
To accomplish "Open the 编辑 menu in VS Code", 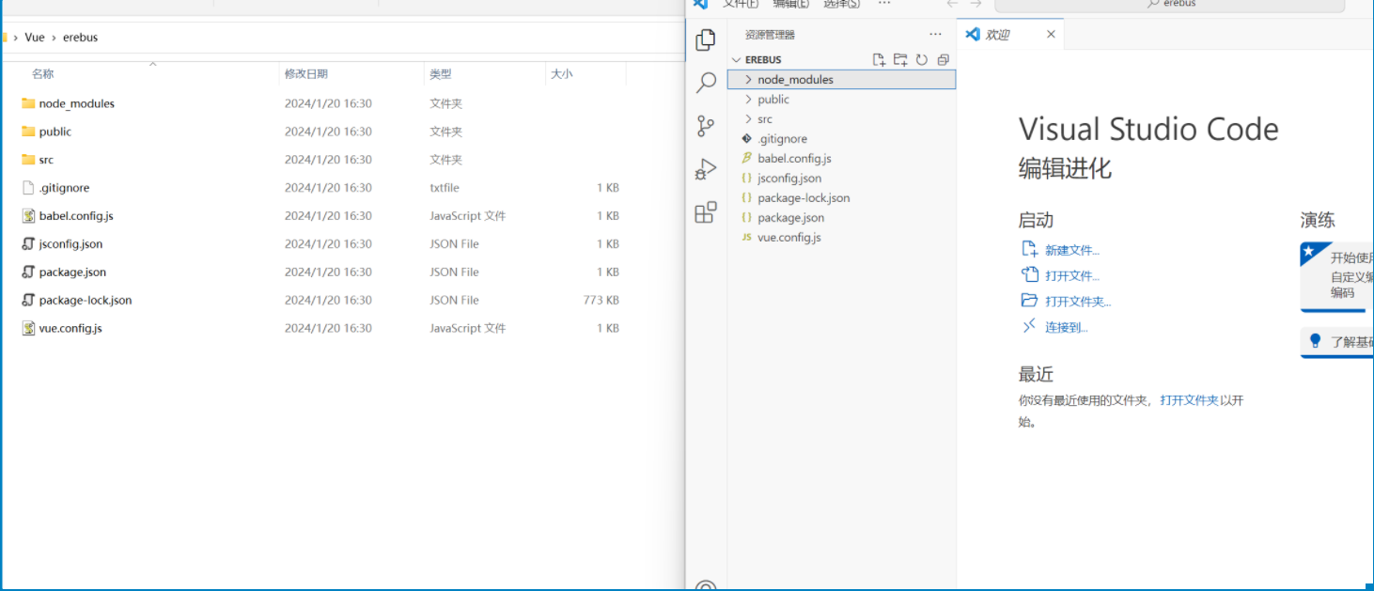I will 790,4.
